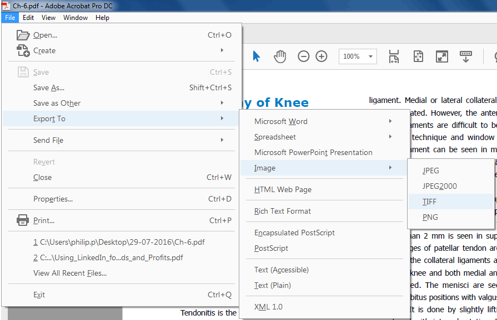Screen dimensions: 497x320
Task: Choose PNG image format
Action: point(451,217)
